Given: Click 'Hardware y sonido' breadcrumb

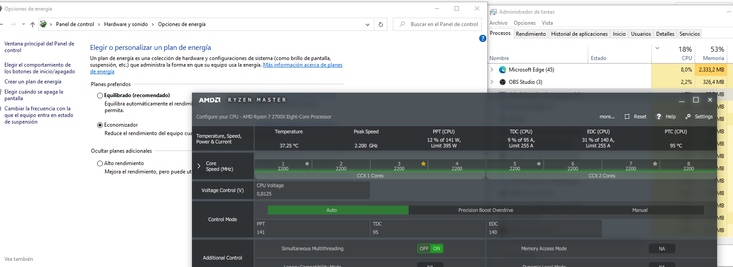Looking at the screenshot, I should (x=126, y=24).
